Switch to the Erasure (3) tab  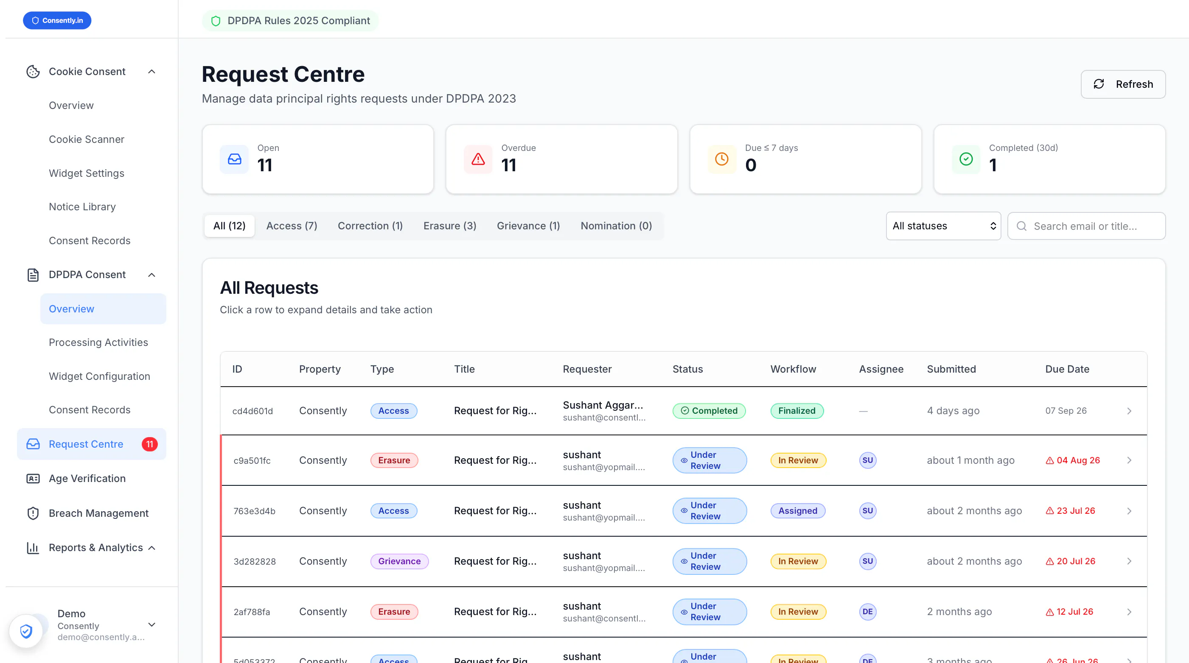click(449, 226)
